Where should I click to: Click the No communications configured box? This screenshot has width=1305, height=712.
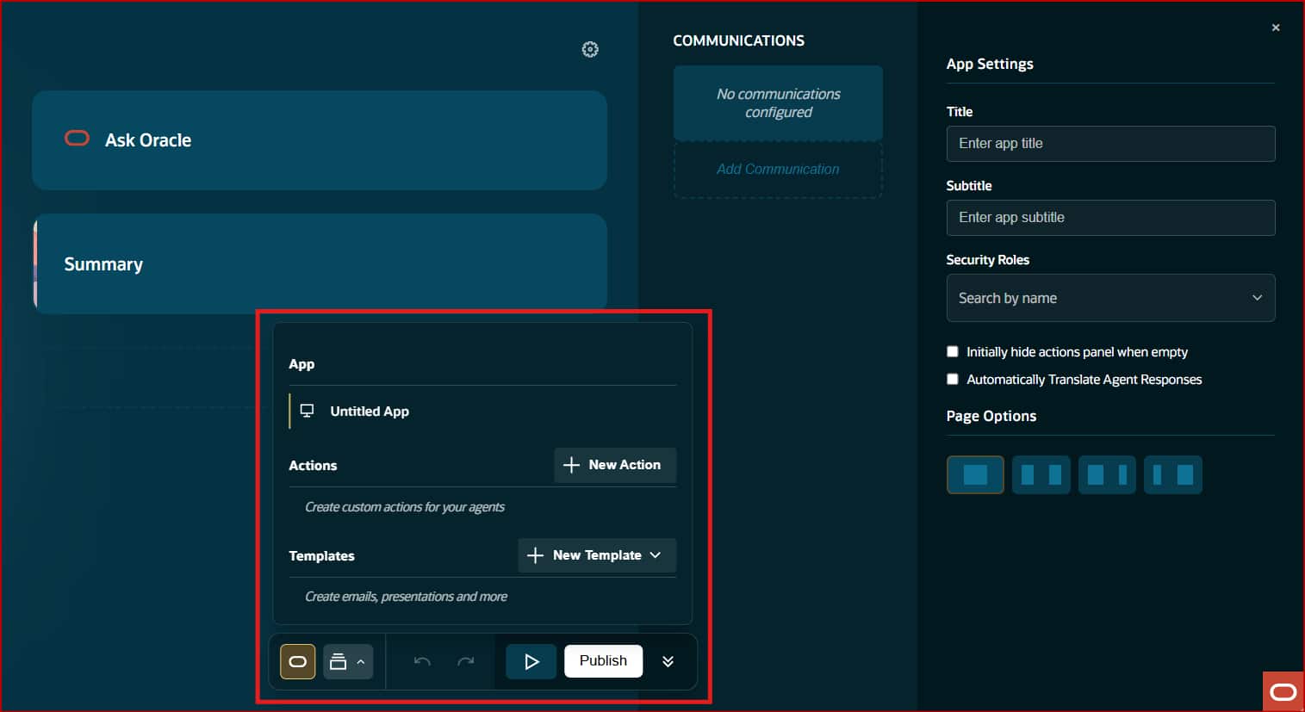(778, 103)
